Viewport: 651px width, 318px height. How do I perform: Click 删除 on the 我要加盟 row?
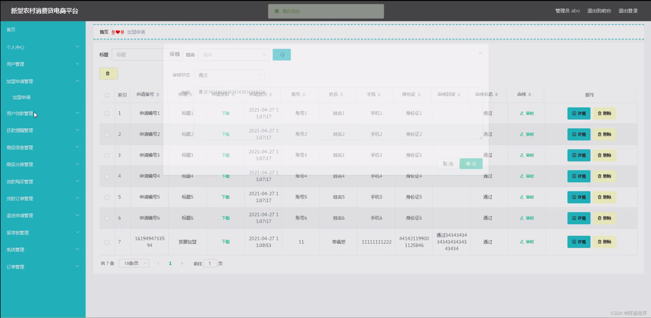tap(605, 242)
